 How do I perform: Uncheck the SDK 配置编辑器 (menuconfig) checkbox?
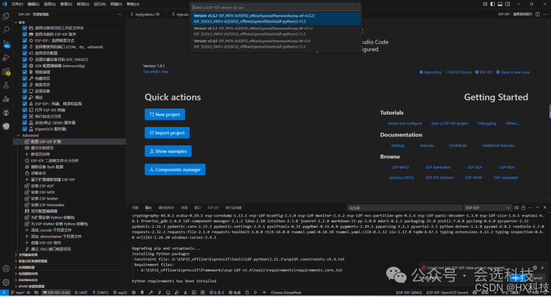[24, 66]
